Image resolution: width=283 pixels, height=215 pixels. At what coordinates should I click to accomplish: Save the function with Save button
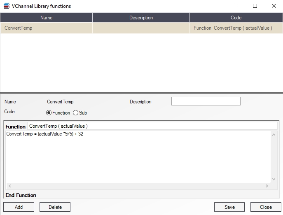[229, 207]
